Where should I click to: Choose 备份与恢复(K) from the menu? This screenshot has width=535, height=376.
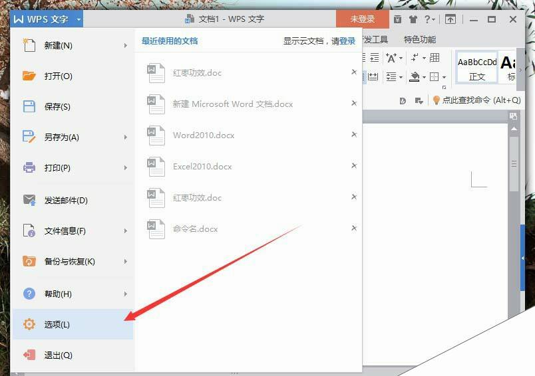point(73,262)
